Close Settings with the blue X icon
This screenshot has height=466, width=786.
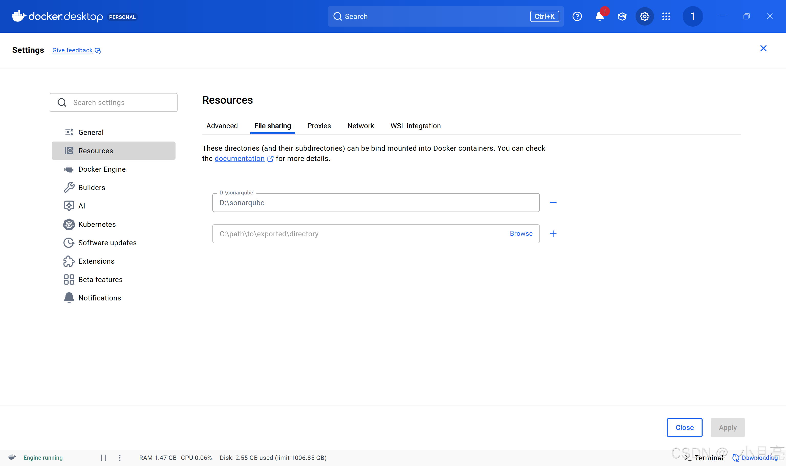763,48
